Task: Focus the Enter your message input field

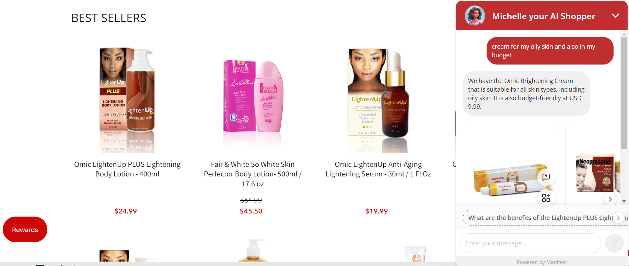Action: click(530, 243)
